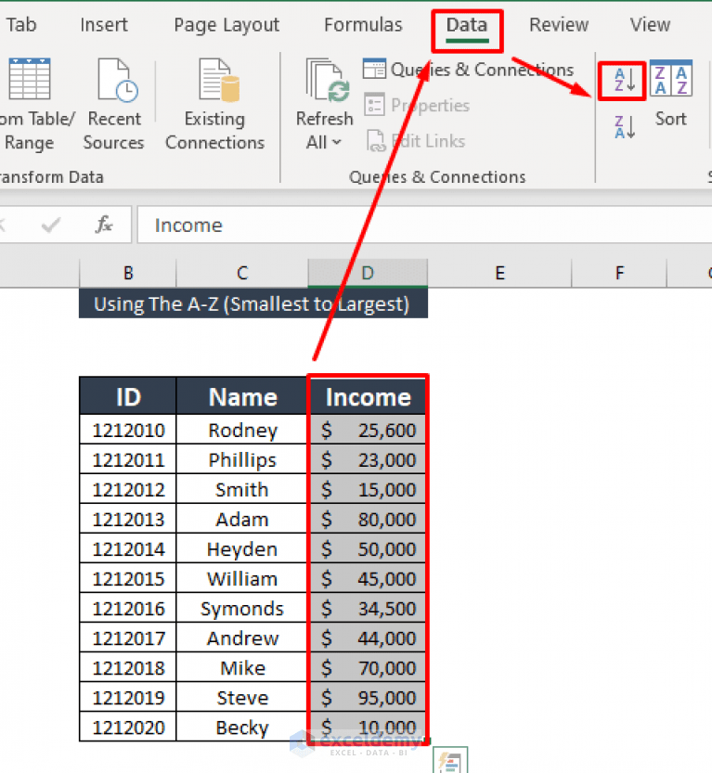Switch to the Insert tab
This screenshot has height=773, width=712.
click(104, 25)
